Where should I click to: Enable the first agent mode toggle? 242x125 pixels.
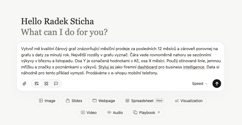coord(37,84)
